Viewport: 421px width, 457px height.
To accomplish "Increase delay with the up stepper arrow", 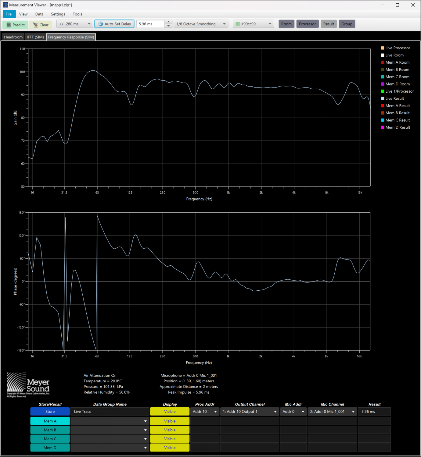I will [168, 22].
